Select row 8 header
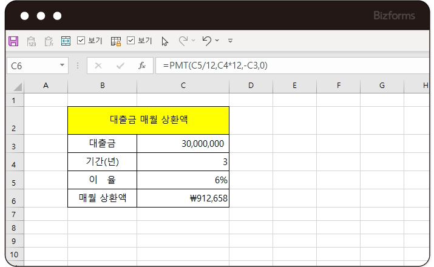 point(15,228)
